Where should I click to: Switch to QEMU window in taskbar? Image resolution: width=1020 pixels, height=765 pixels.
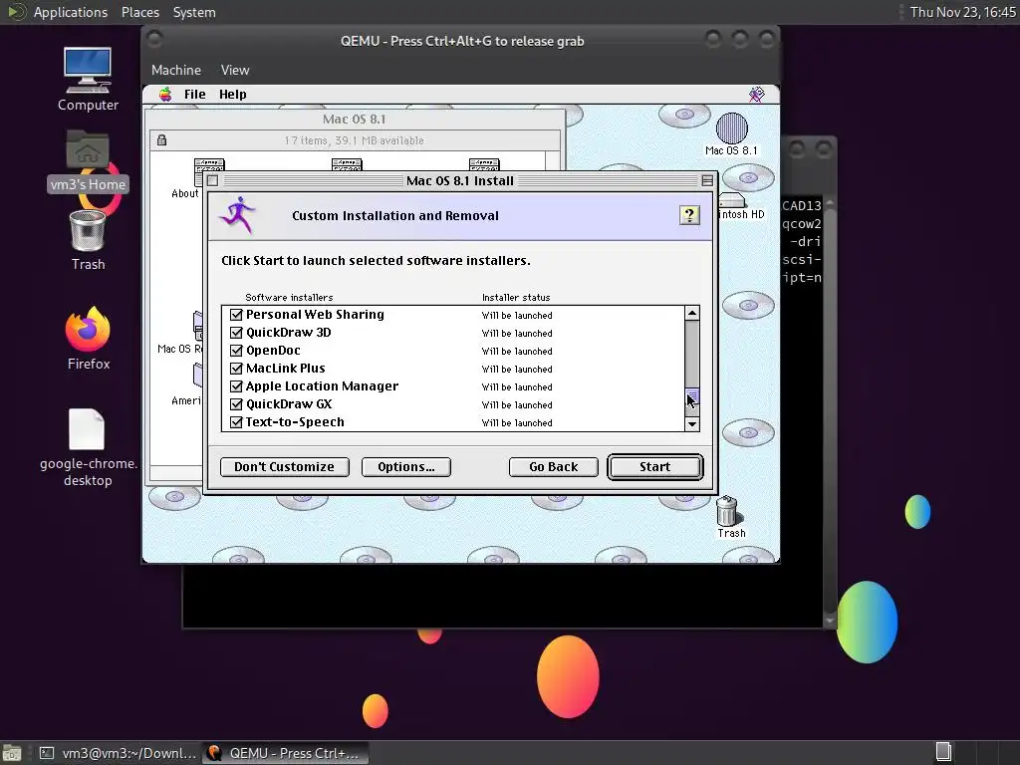[x=285, y=753]
